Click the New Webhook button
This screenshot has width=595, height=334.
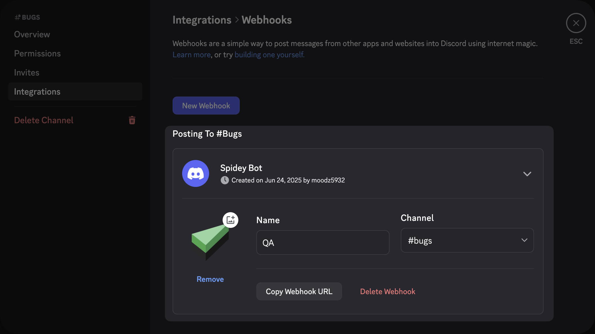206,106
